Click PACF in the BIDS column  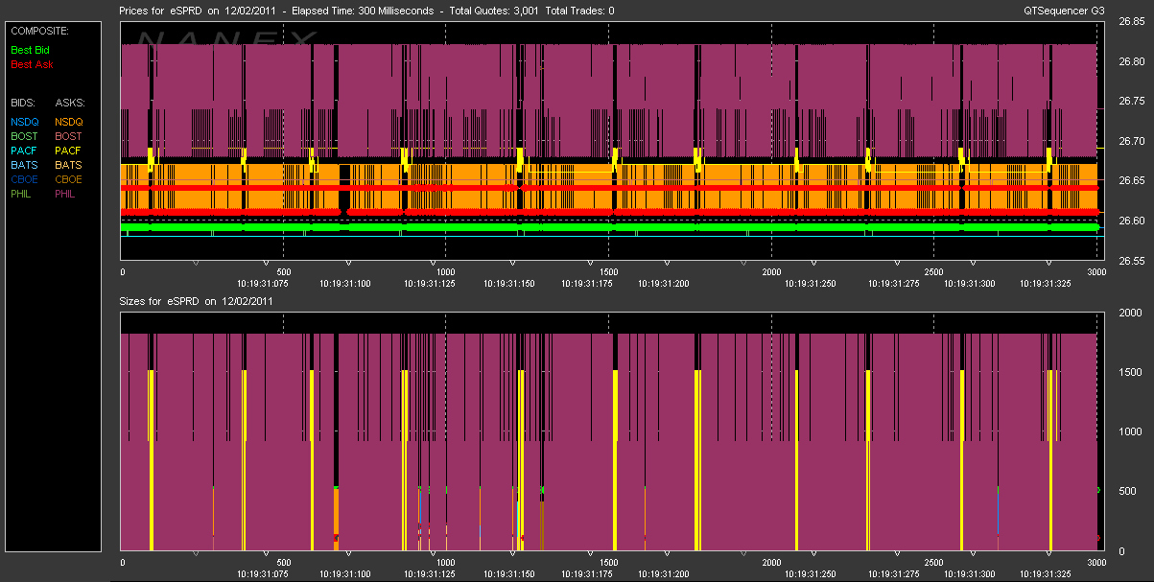[x=25, y=151]
